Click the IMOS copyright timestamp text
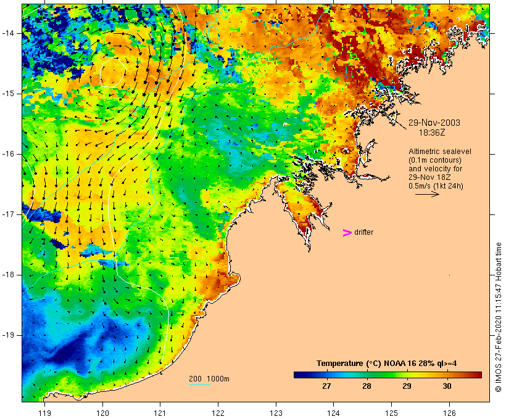 [x=499, y=317]
